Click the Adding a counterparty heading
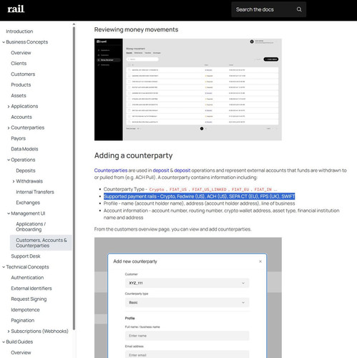 (133, 155)
